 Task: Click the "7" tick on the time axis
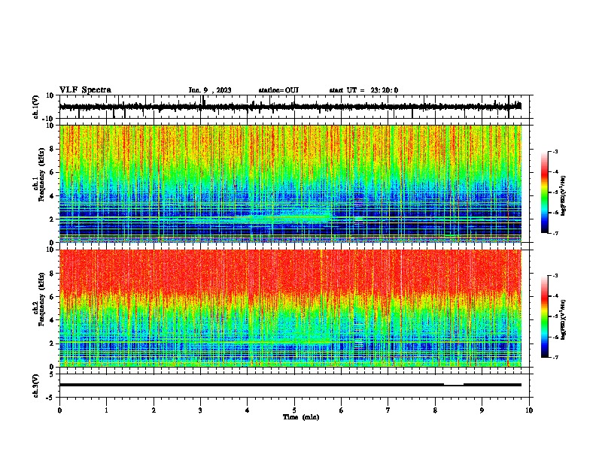pyautogui.click(x=388, y=410)
